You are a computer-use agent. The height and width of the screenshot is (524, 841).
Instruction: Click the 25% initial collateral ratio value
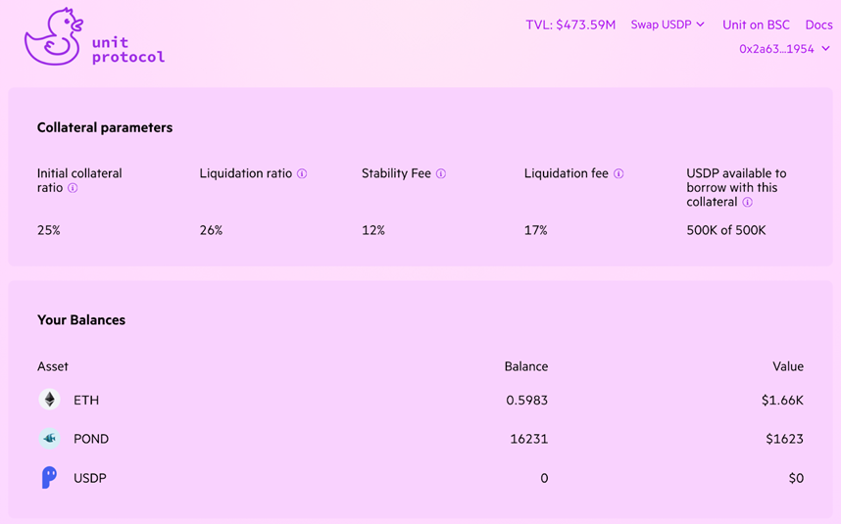click(x=49, y=230)
